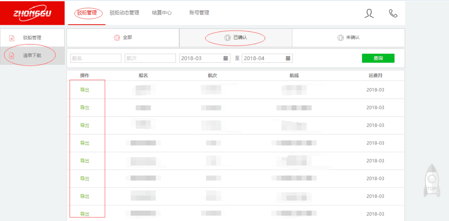Switch to the 已确认 tab
The width and height of the screenshot is (449, 221).
(236, 38)
